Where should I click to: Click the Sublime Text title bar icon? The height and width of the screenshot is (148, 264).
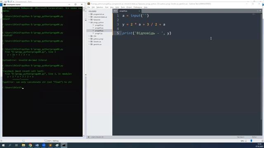[89, 4]
